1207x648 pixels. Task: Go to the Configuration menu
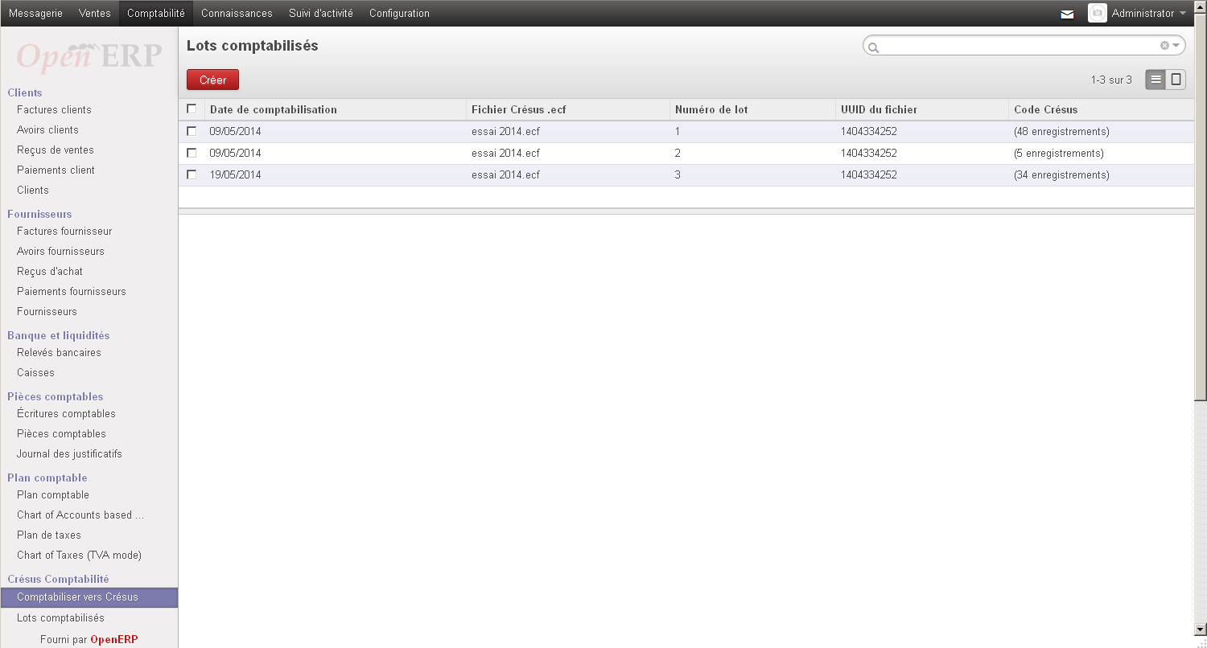399,13
